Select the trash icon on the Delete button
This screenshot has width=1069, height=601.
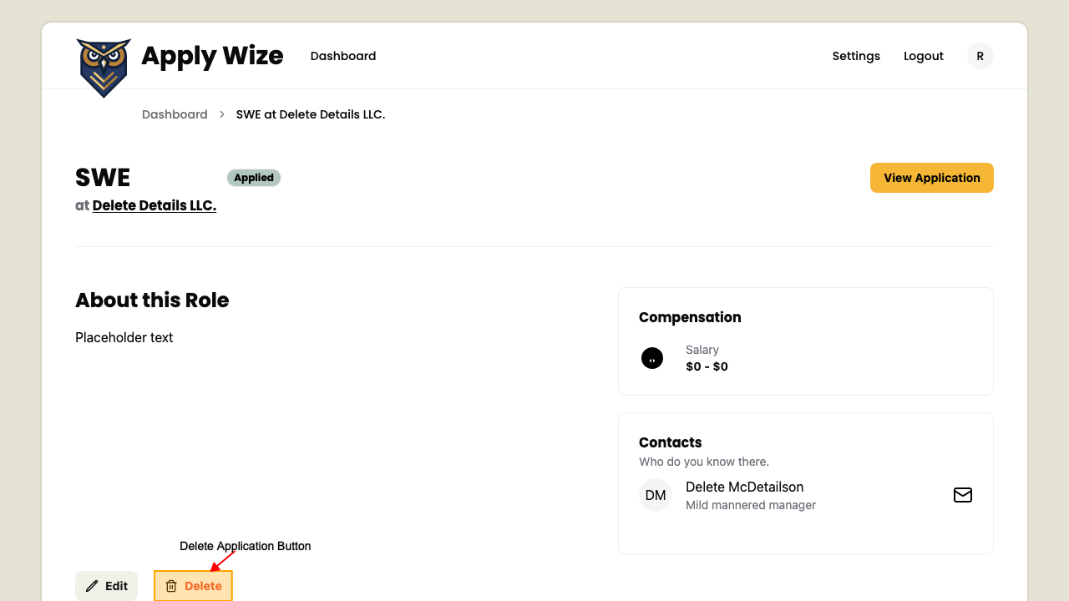(172, 586)
